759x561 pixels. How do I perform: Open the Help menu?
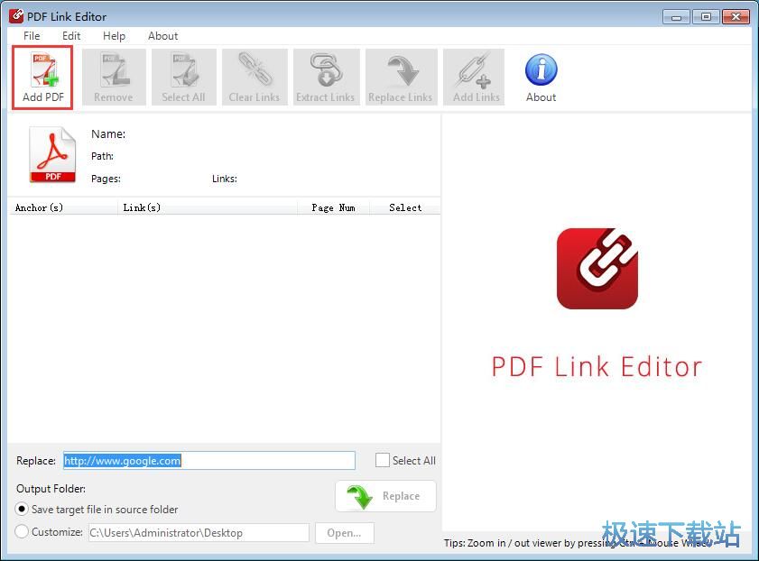tap(114, 36)
